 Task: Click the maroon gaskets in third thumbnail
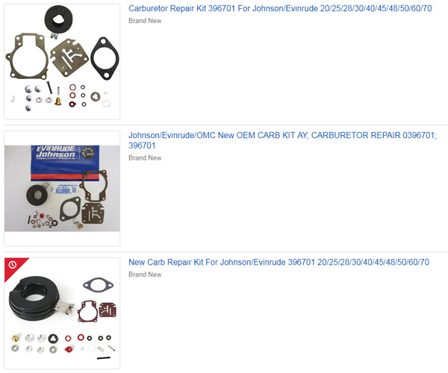(97, 311)
